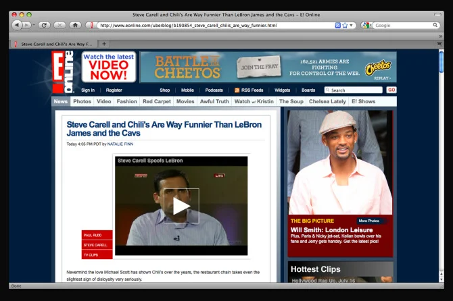Open the list all tabs button

(439, 44)
